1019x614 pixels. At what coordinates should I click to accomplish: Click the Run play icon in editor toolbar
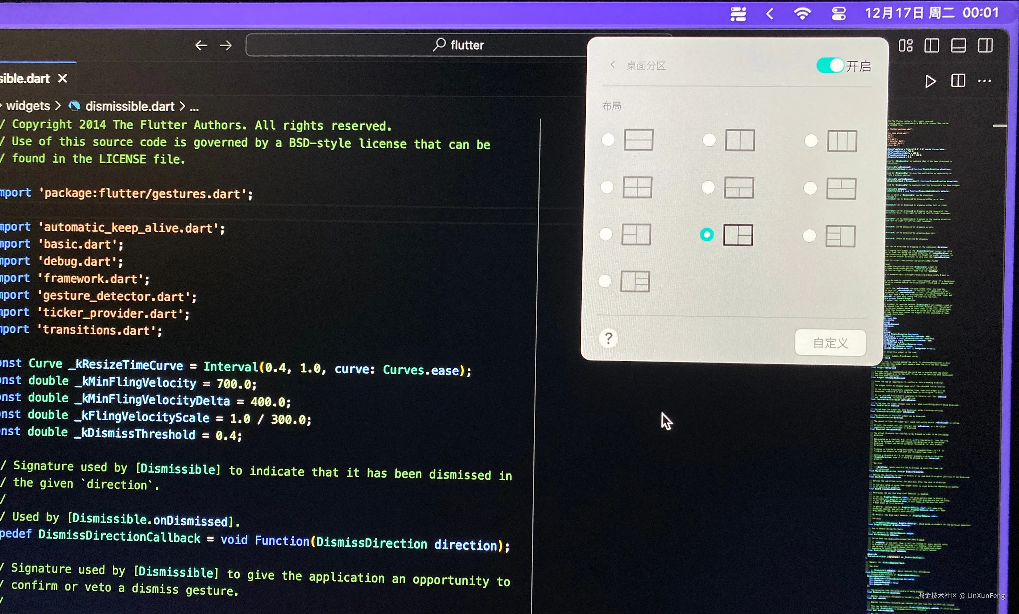[x=930, y=81]
